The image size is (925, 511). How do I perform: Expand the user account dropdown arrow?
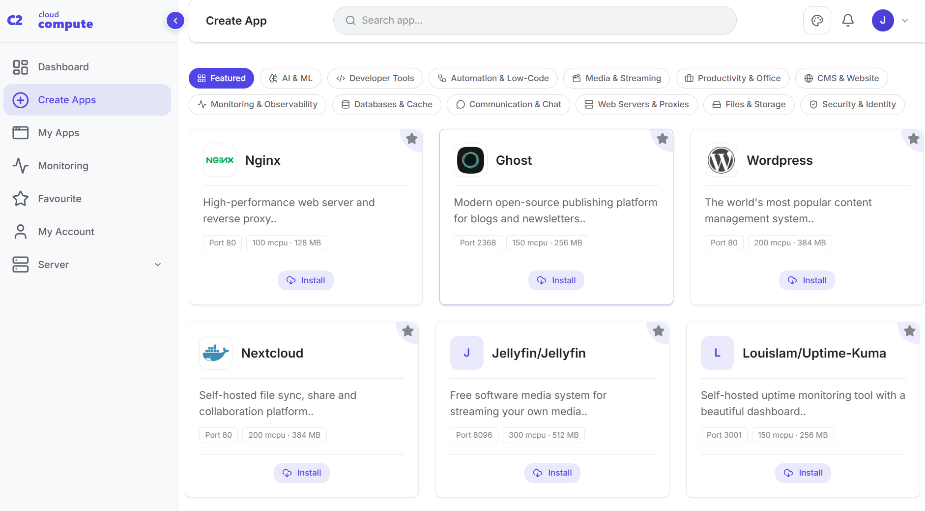pyautogui.click(x=905, y=21)
